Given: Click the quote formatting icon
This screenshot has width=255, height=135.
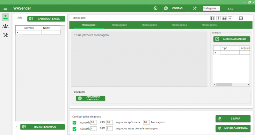Looking at the screenshot, I should pyautogui.click(x=224, y=18).
